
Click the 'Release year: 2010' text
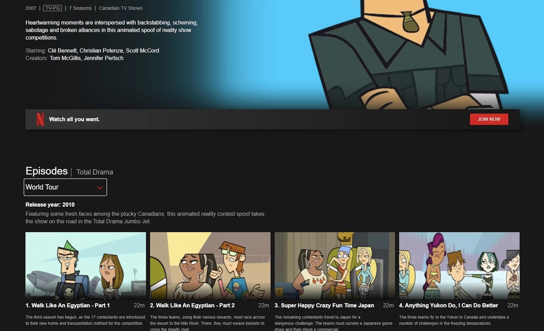(50, 205)
